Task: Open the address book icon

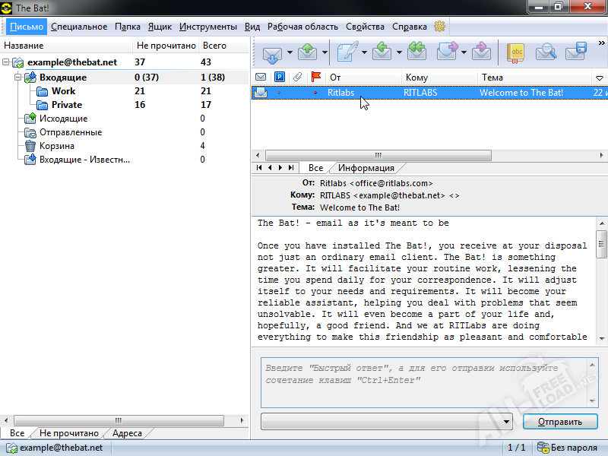Action: coord(516,52)
